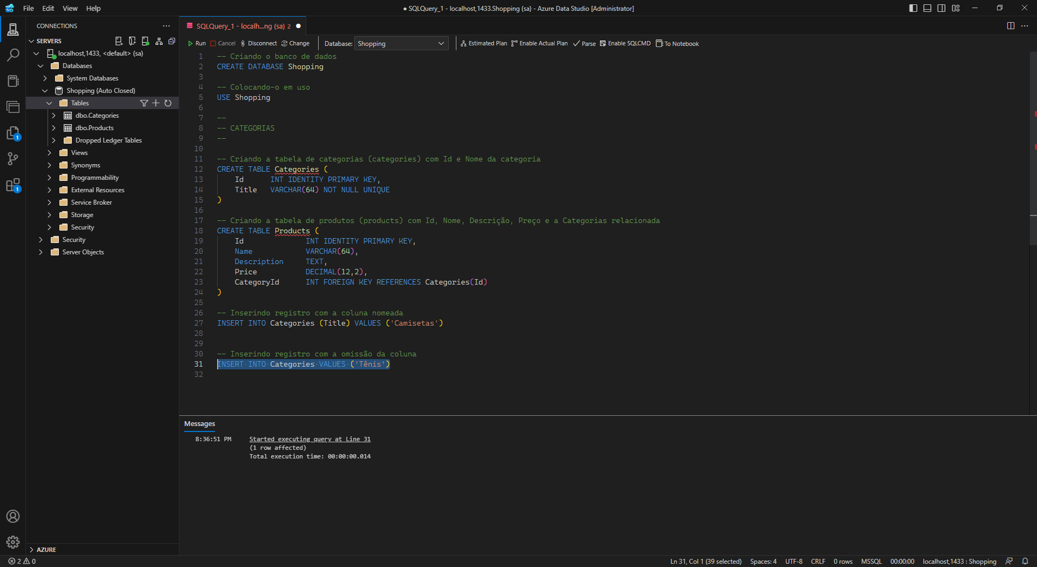Click MSSQL language mode in status bar
The image size is (1037, 567).
(x=871, y=562)
